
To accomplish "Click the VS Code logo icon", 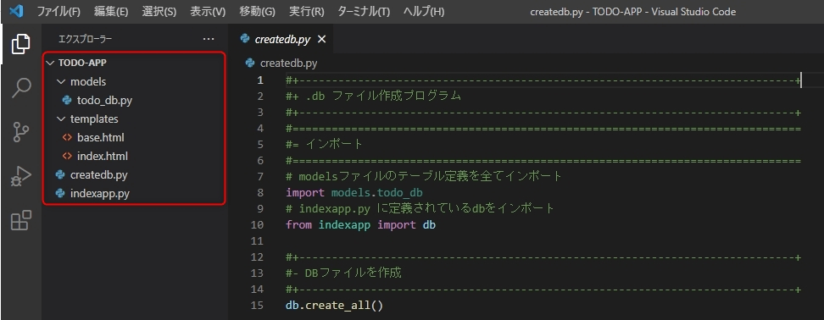I will click(16, 11).
